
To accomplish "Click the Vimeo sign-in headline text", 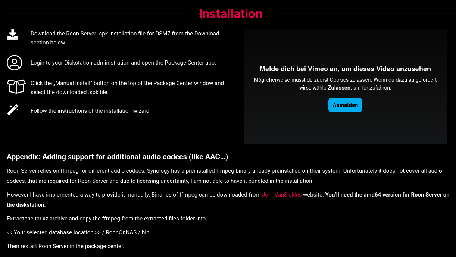I will click(345, 69).
